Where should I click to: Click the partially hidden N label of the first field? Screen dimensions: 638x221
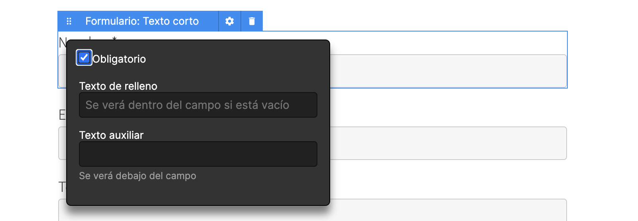point(63,43)
